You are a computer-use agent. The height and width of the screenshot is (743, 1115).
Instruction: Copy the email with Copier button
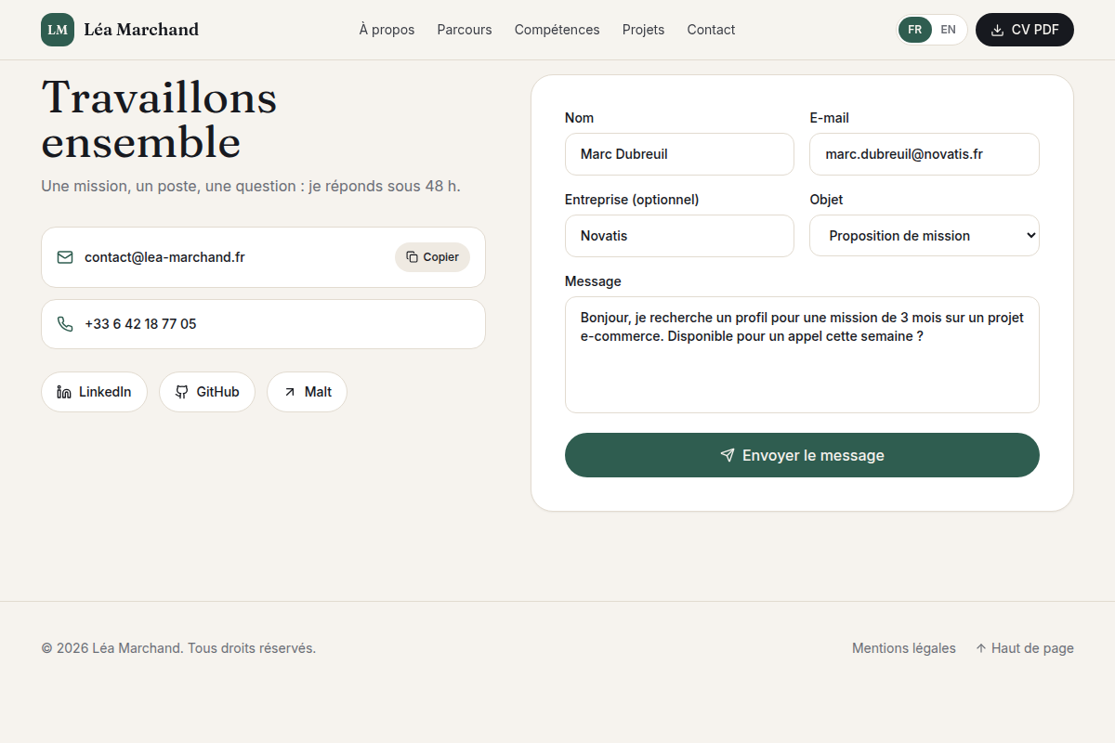tap(432, 257)
